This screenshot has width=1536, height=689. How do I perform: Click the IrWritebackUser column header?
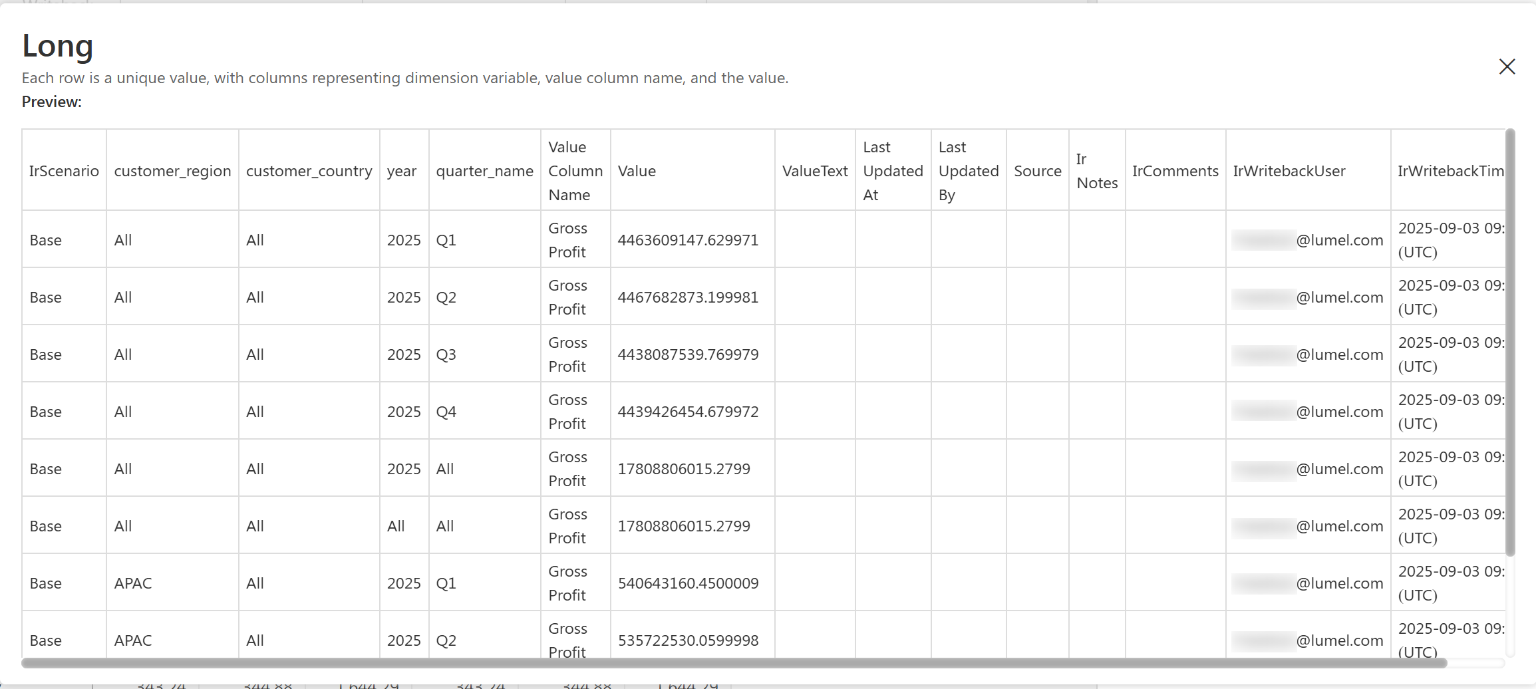click(x=1289, y=171)
